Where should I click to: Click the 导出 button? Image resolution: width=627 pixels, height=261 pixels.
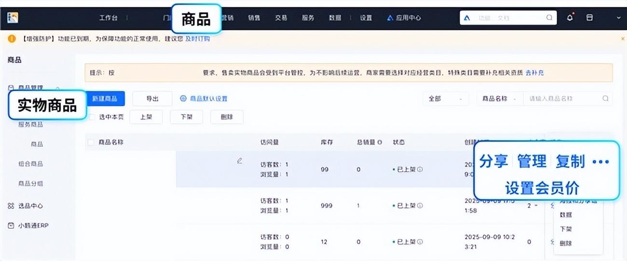(152, 98)
